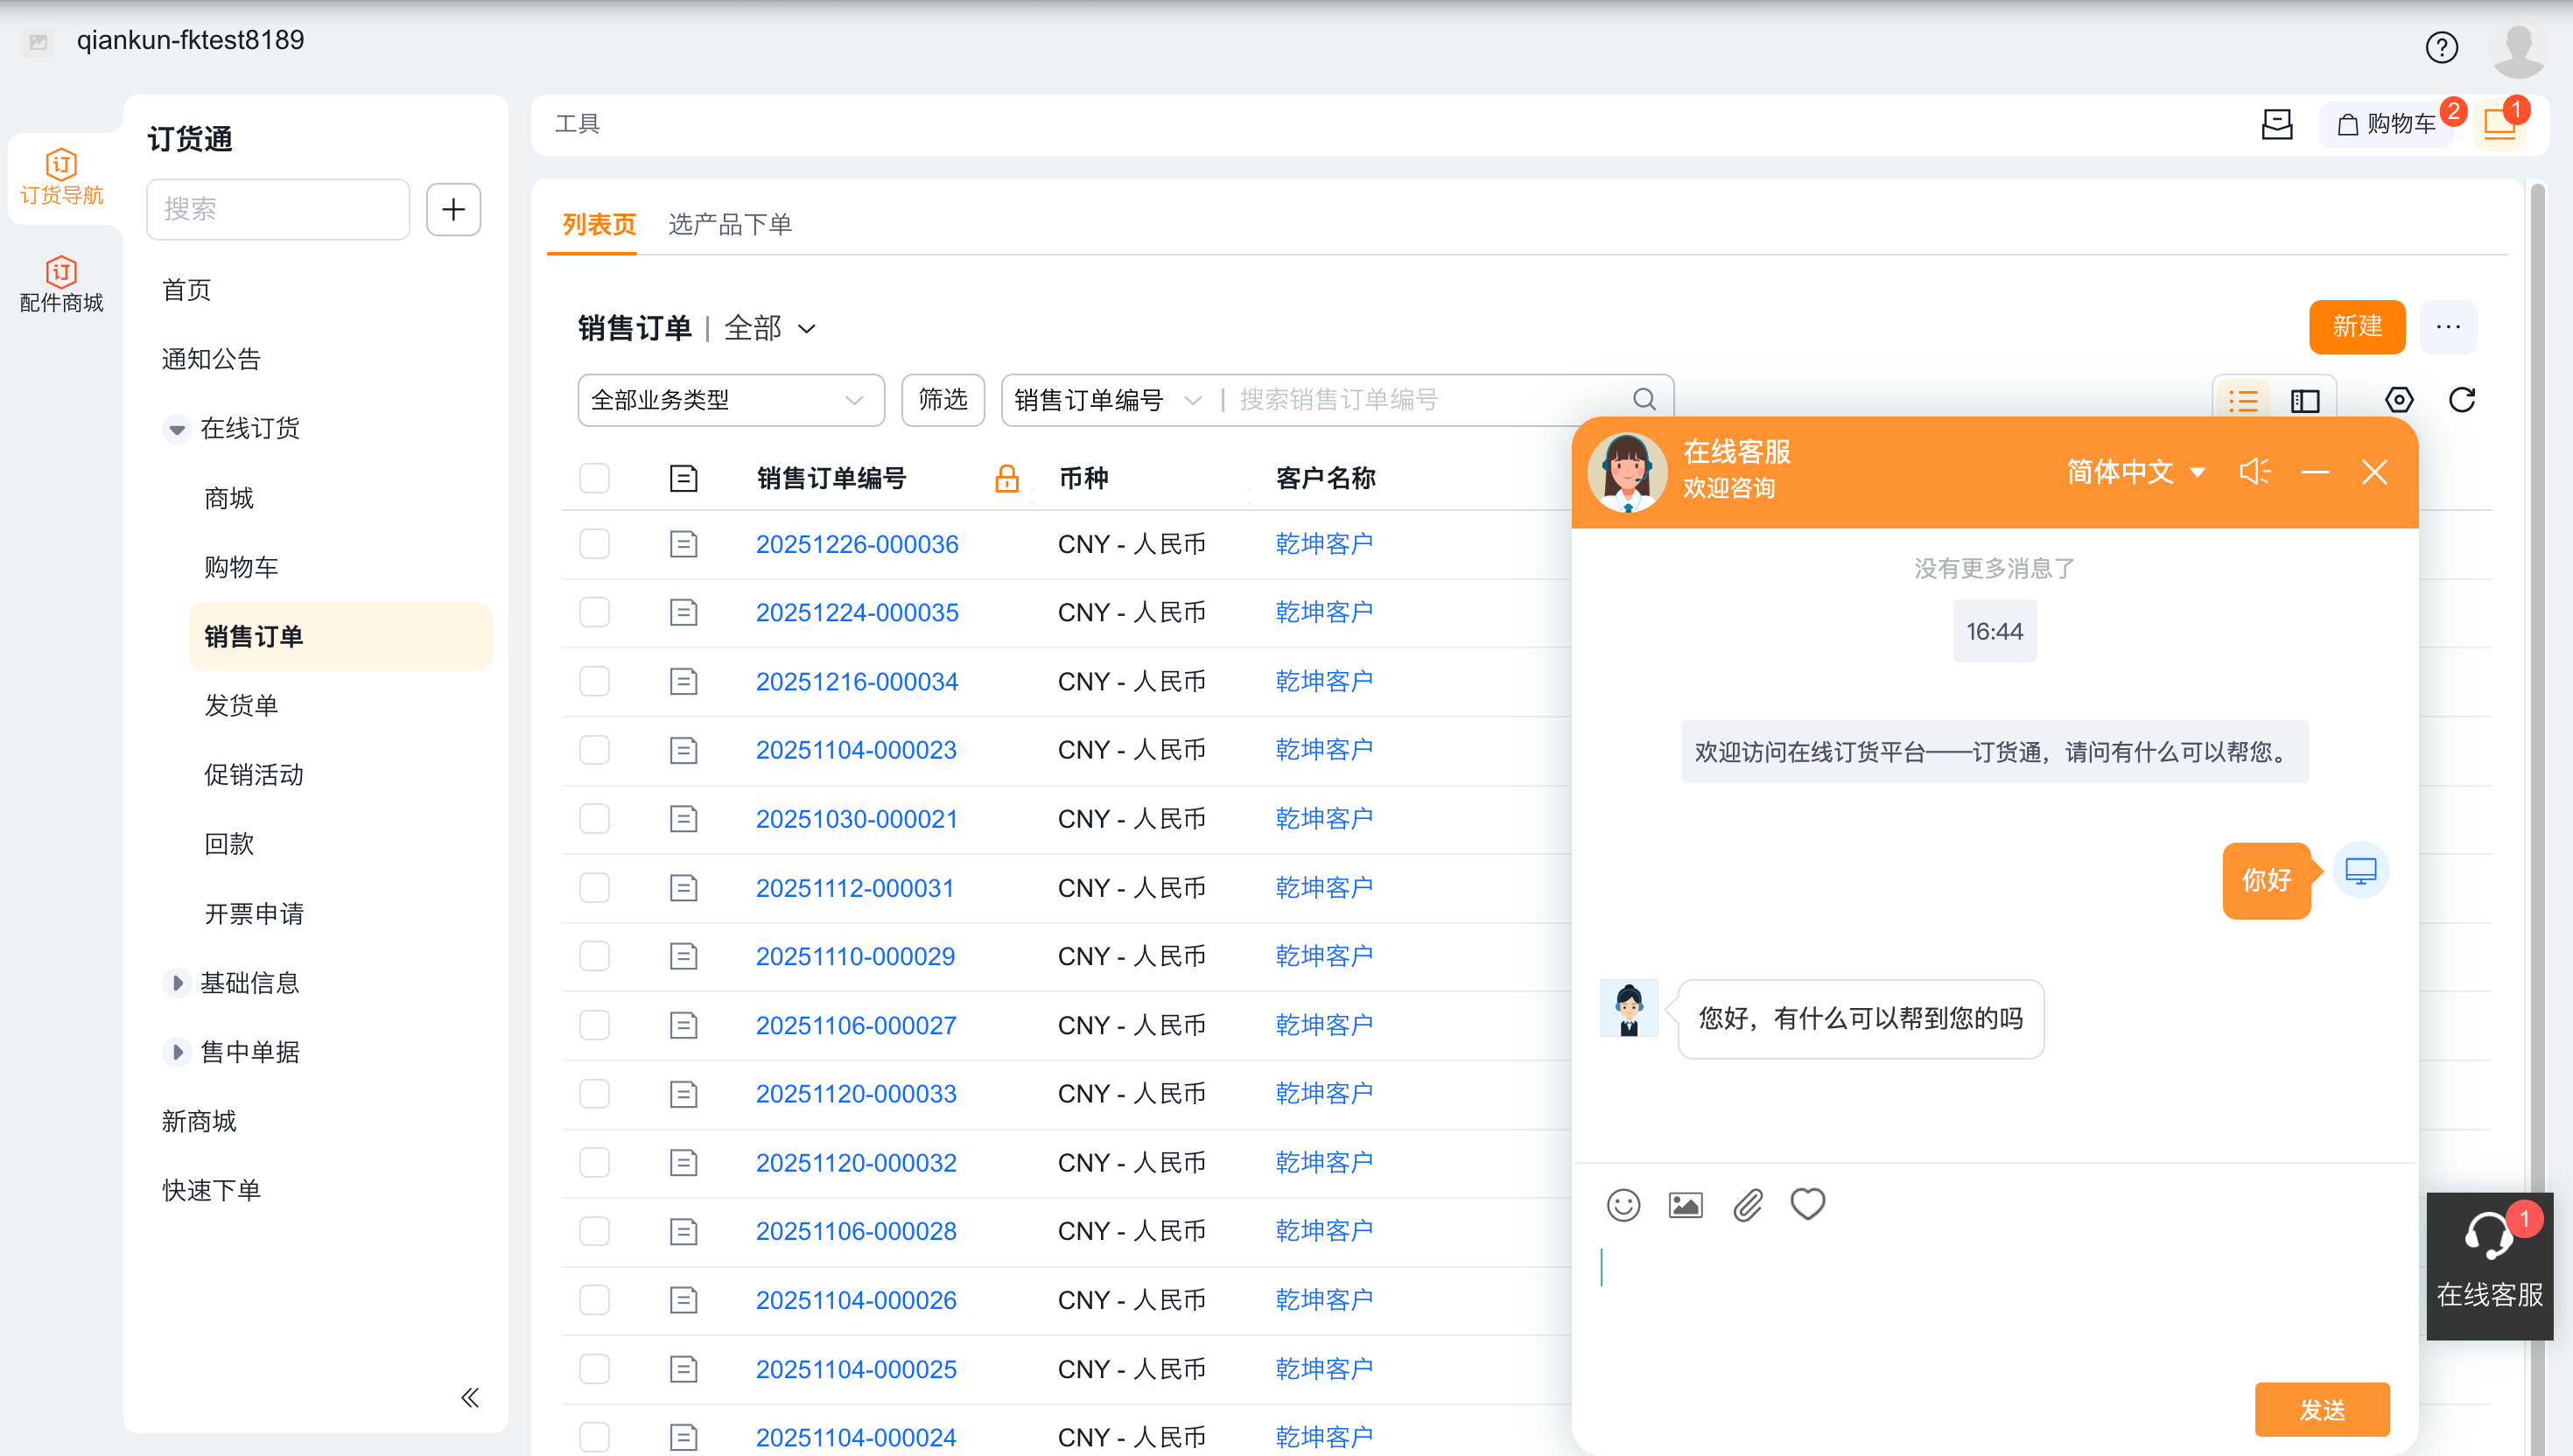This screenshot has height=1456, width=2573.
Task: Select checkbox for order 20251216-000034
Action: 595,682
